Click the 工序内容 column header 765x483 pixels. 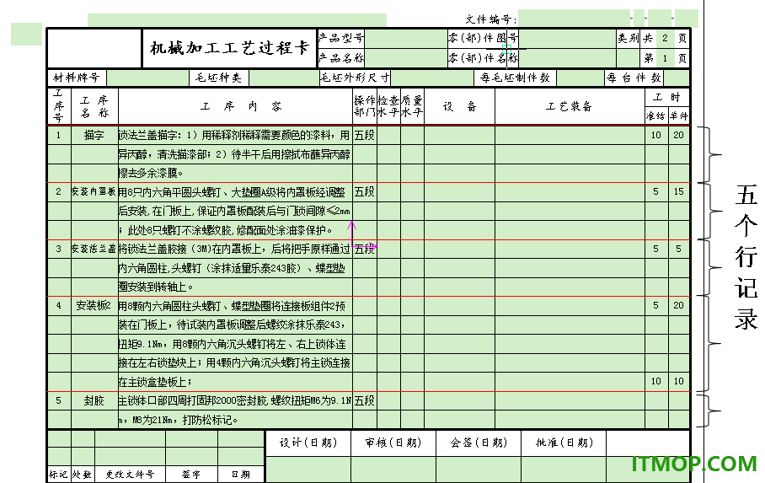(x=235, y=106)
